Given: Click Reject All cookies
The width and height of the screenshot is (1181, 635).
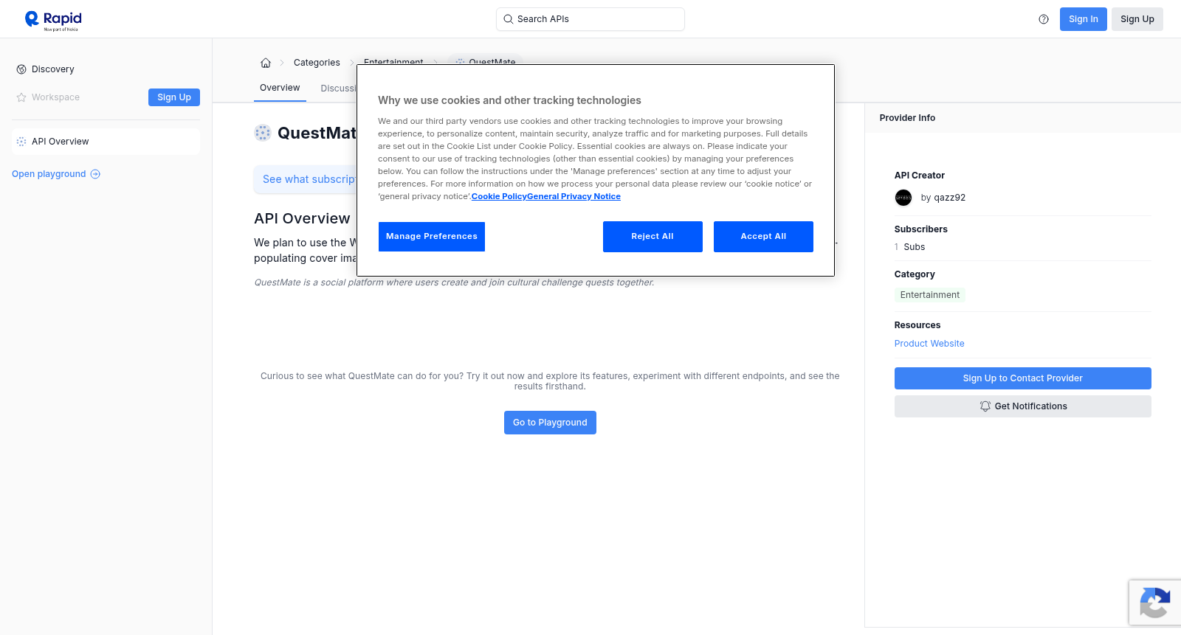Looking at the screenshot, I should point(653,237).
